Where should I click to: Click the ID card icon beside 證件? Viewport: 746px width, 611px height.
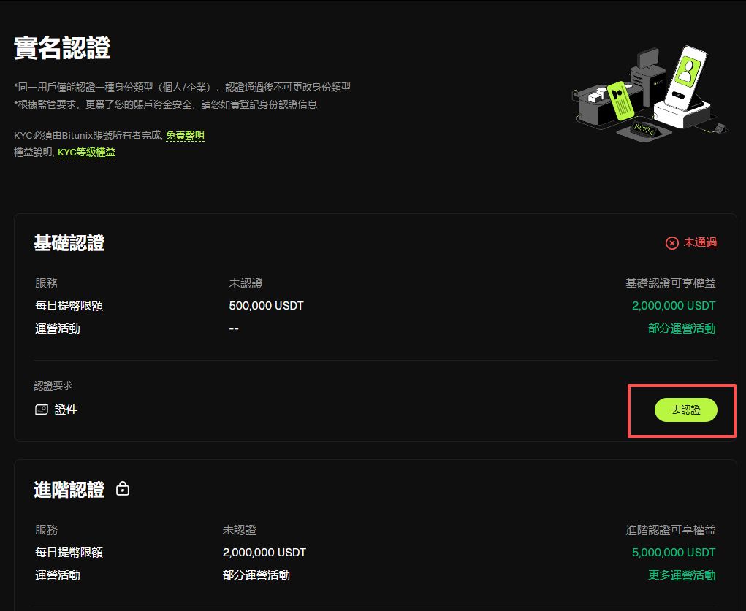(x=42, y=410)
